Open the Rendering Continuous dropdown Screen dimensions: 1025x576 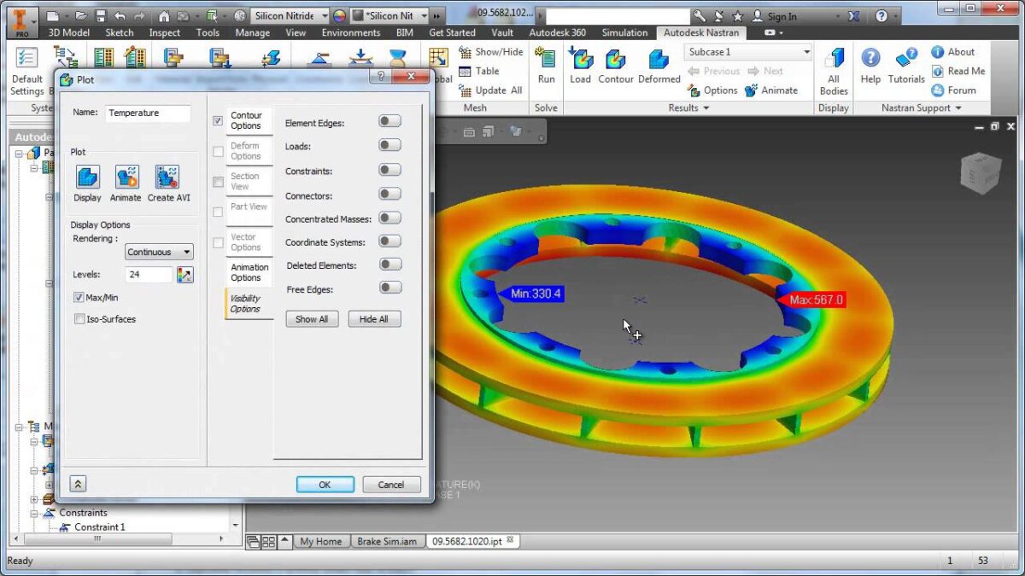tap(160, 252)
